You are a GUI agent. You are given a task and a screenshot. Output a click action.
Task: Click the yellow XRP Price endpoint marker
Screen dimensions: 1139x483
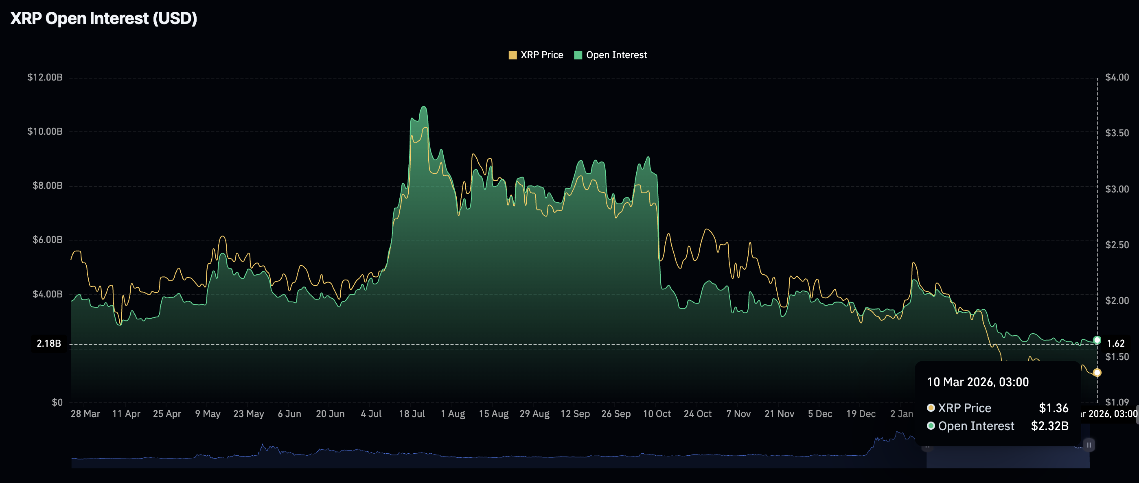pyautogui.click(x=1097, y=372)
